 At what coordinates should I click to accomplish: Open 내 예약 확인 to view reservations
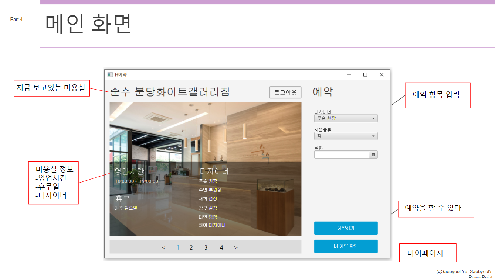click(346, 246)
